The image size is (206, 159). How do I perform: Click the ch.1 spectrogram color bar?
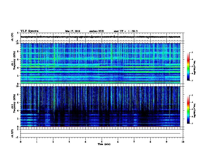188,67
